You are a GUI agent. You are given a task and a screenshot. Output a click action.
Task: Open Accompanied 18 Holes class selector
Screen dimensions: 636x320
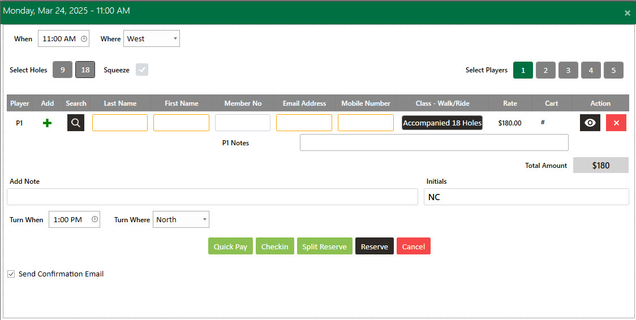click(x=442, y=123)
